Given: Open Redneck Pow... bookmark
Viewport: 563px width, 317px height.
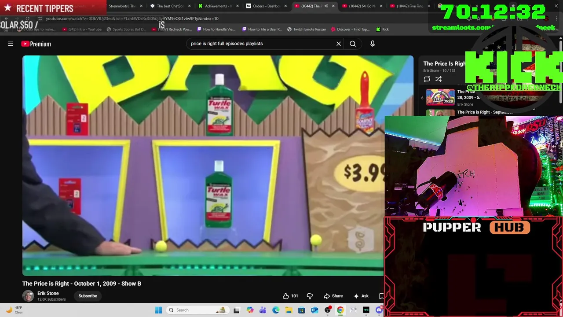Looking at the screenshot, I should coord(172,29).
